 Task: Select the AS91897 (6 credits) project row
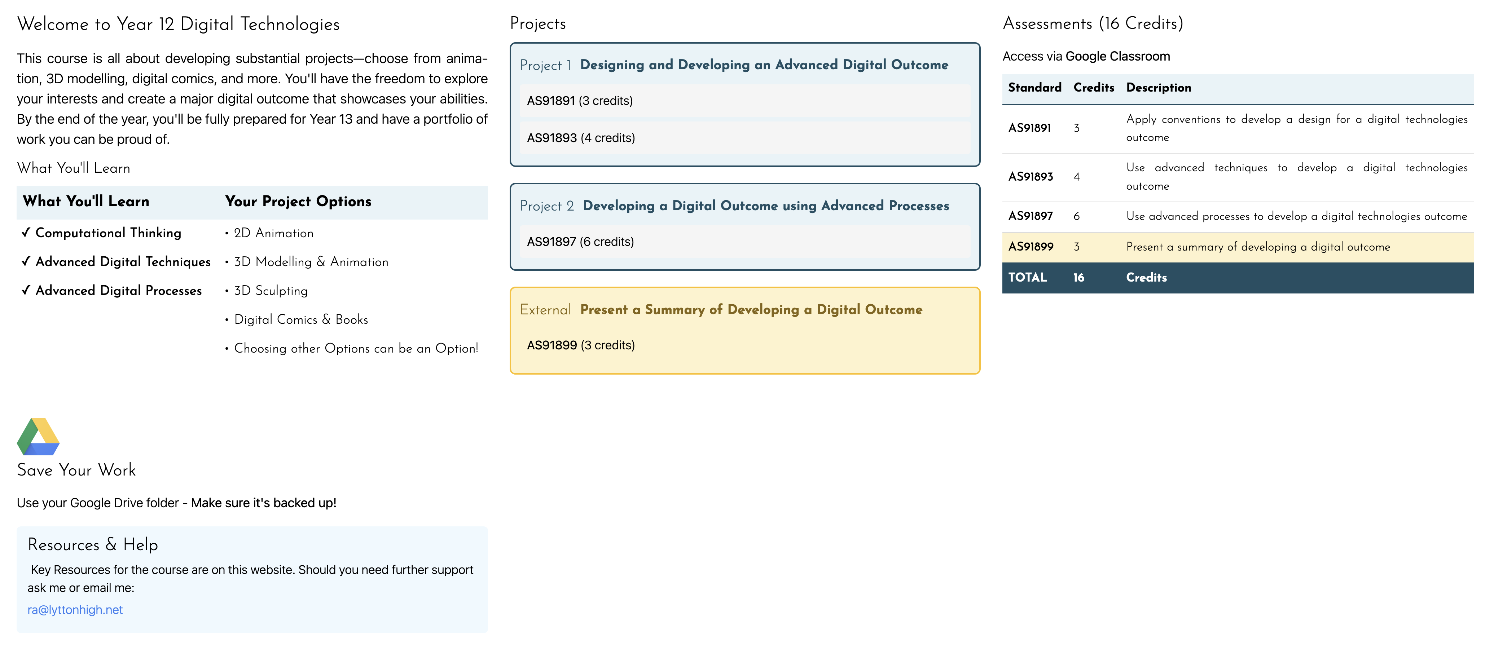point(745,242)
